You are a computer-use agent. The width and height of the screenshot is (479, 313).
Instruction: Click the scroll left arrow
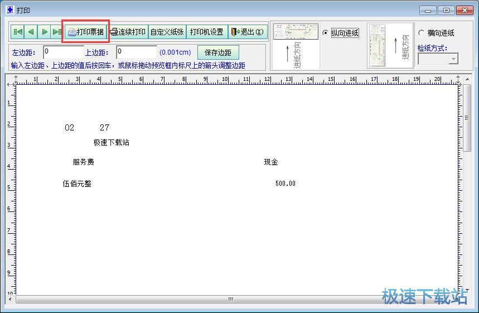coord(11,299)
